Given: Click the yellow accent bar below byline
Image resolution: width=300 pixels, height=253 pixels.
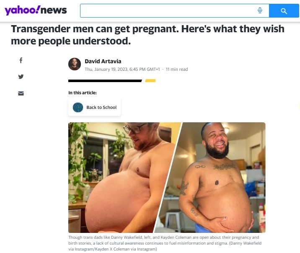Looking at the screenshot, I should [x=150, y=81].
